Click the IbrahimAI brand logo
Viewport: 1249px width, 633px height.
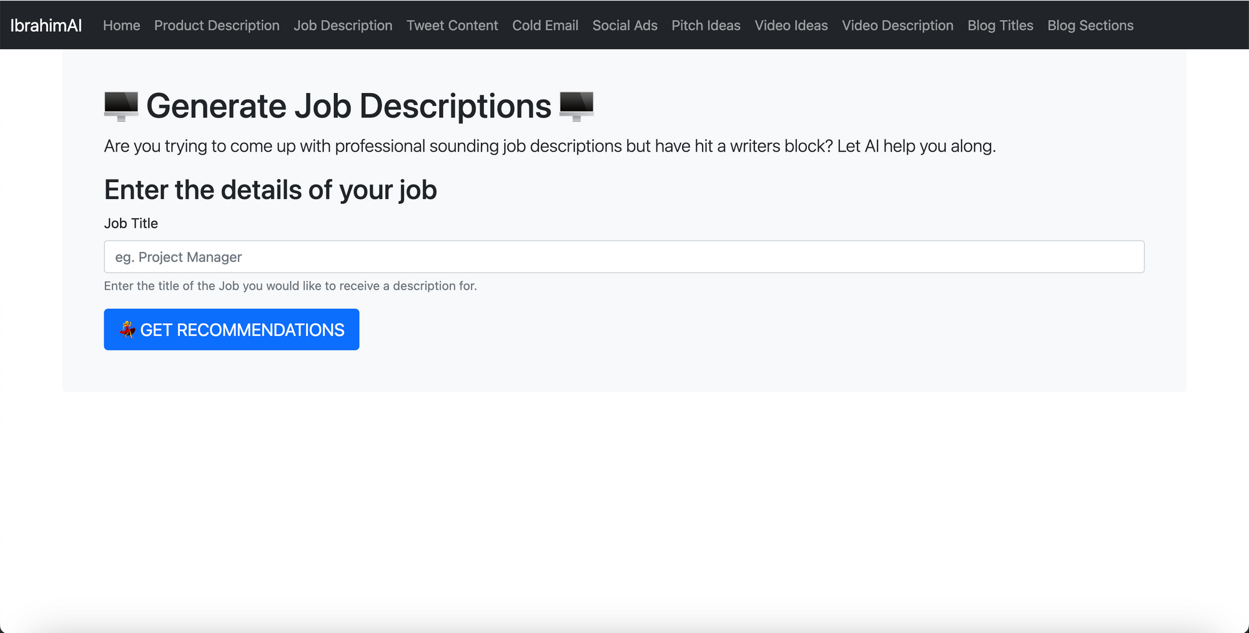pos(45,26)
